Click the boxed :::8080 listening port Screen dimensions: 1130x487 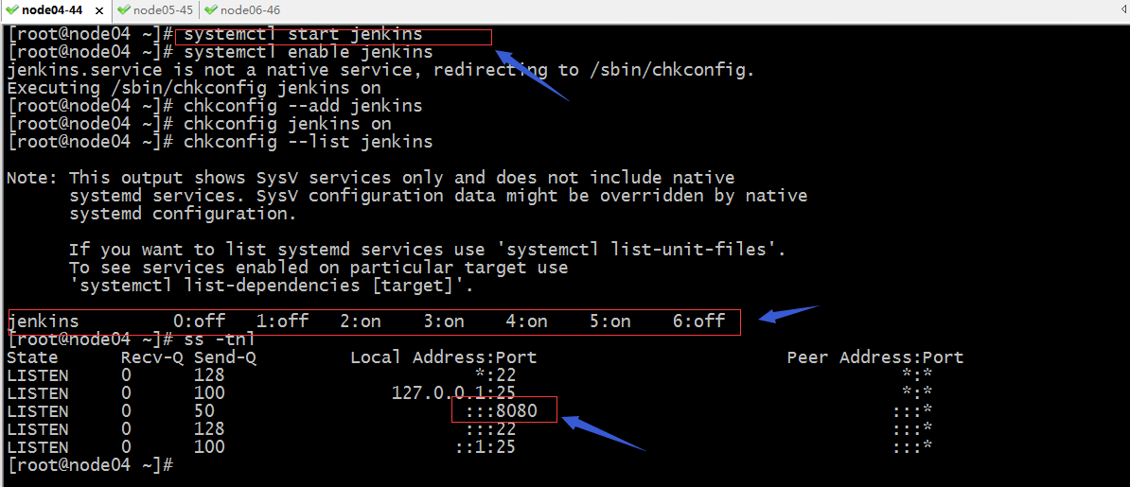click(505, 411)
